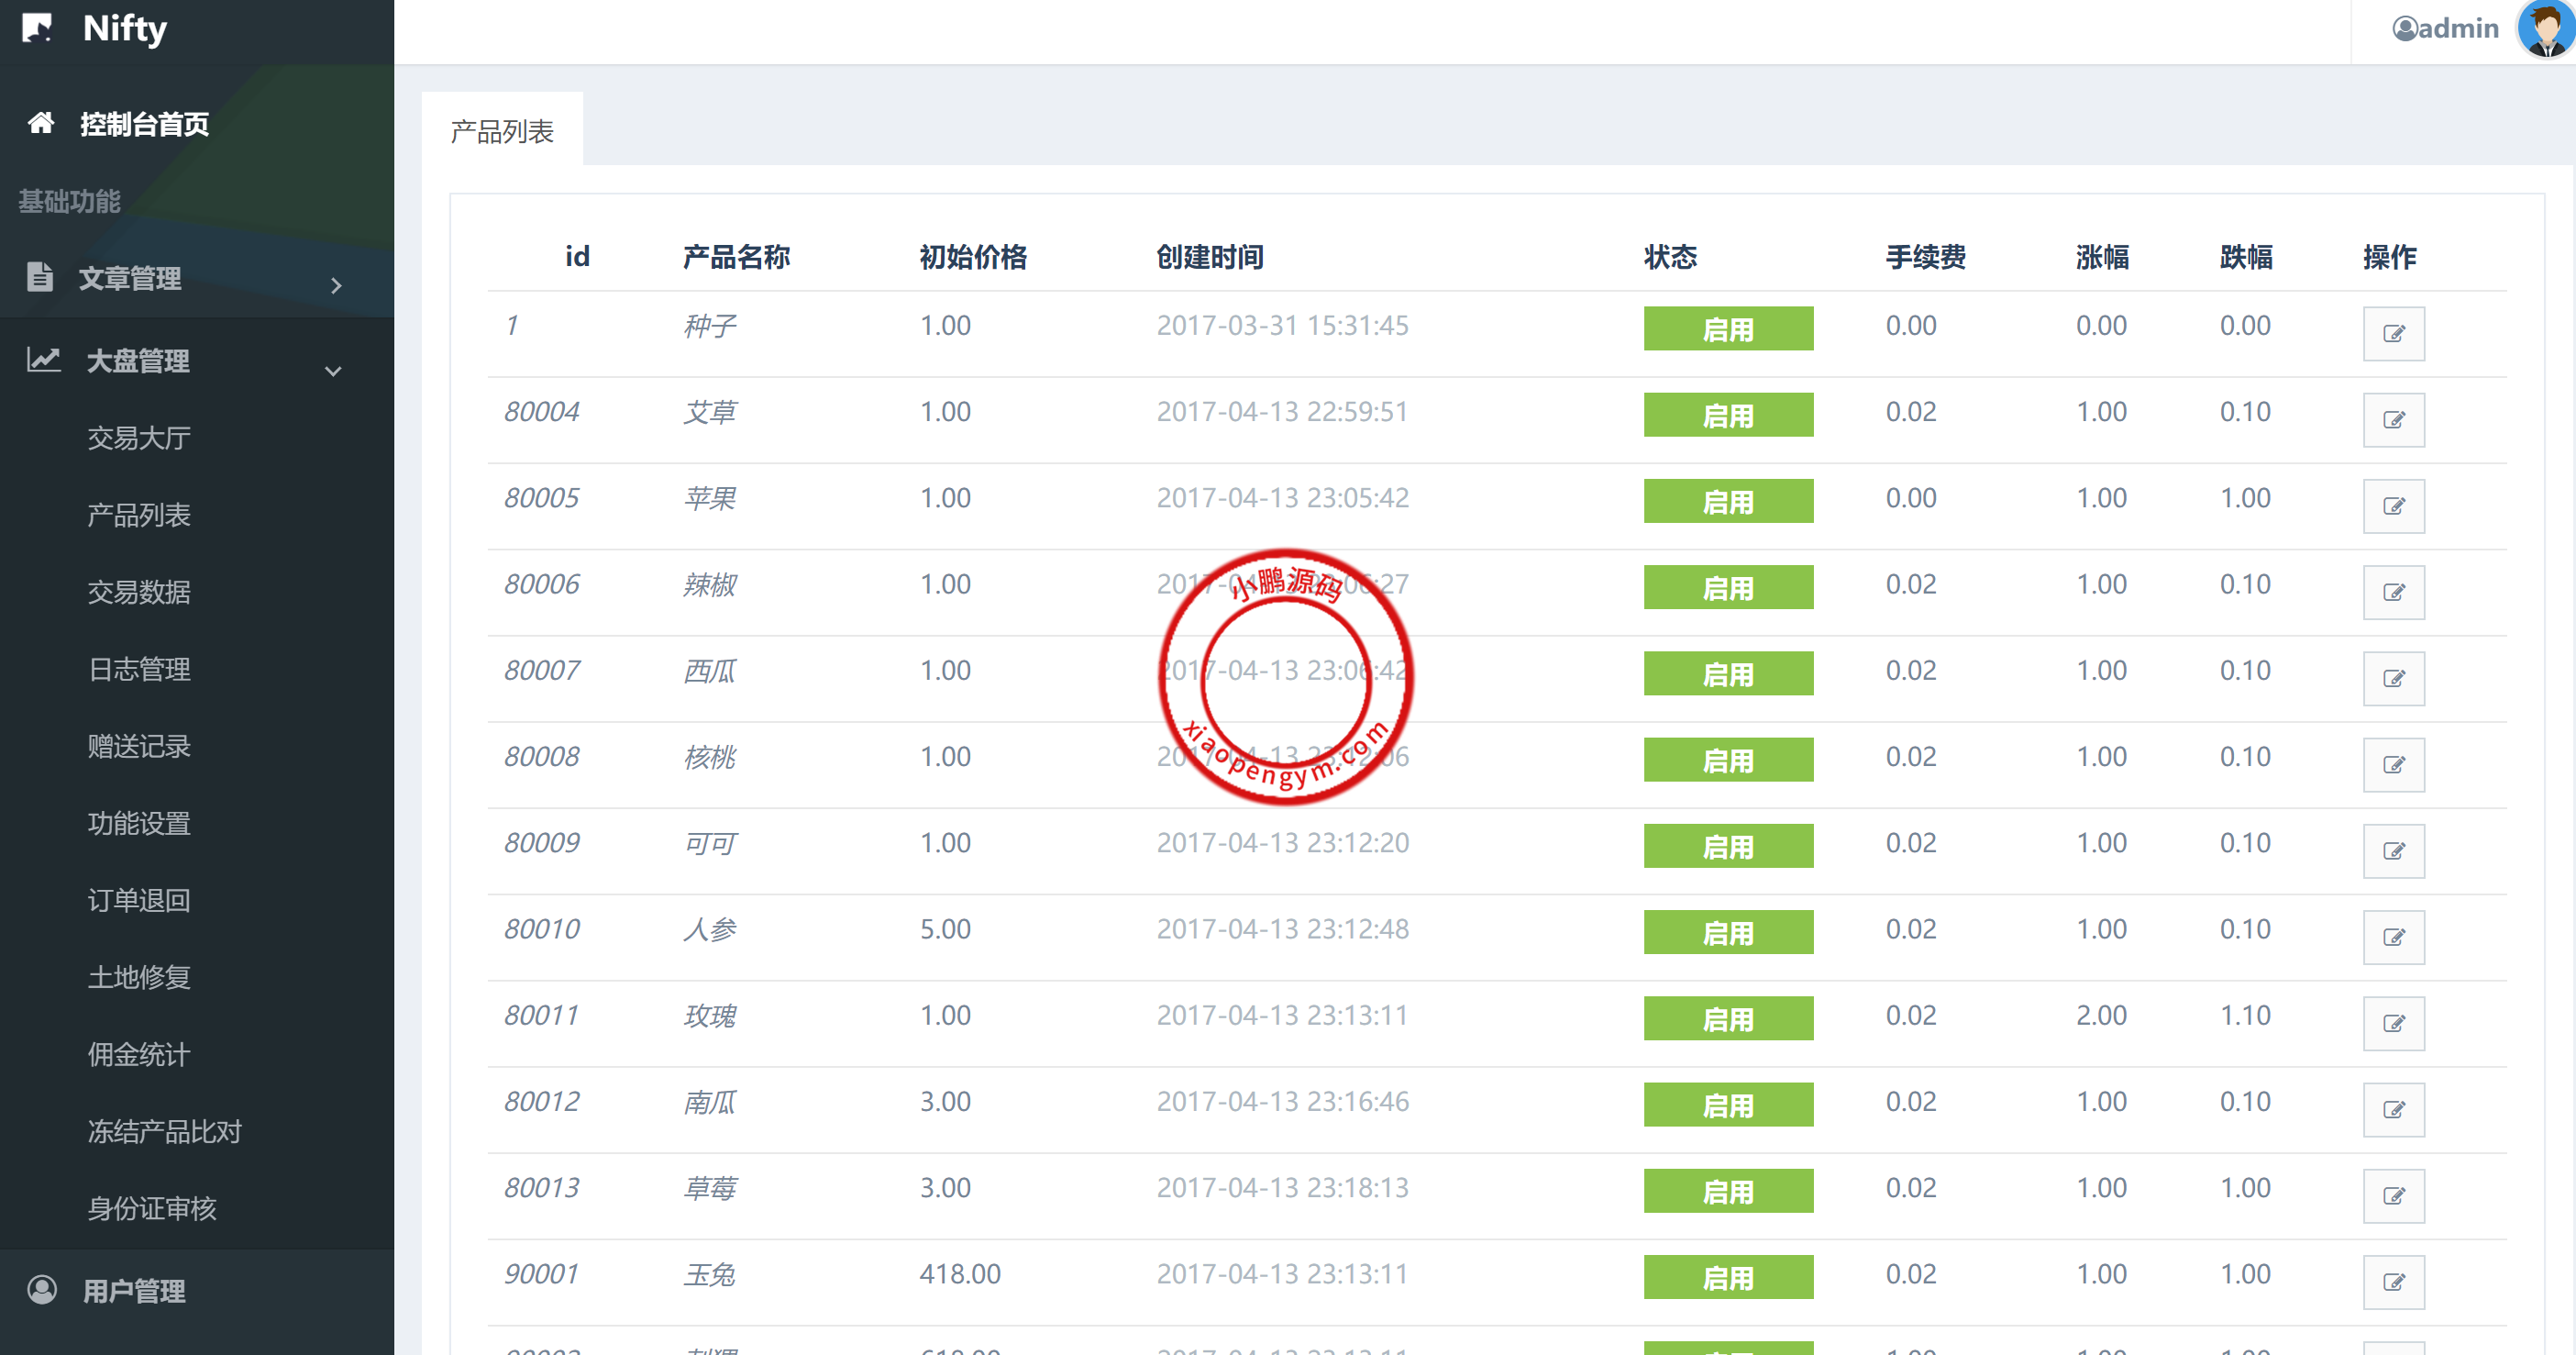The height and width of the screenshot is (1355, 2576).
Task: Click the user icon beside 用户管理
Action: pyautogui.click(x=42, y=1289)
